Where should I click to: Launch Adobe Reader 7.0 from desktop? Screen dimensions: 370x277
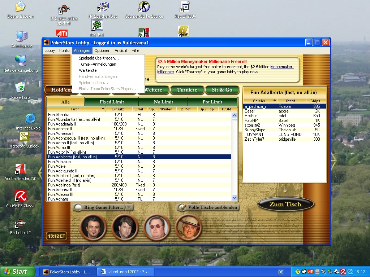point(20,169)
